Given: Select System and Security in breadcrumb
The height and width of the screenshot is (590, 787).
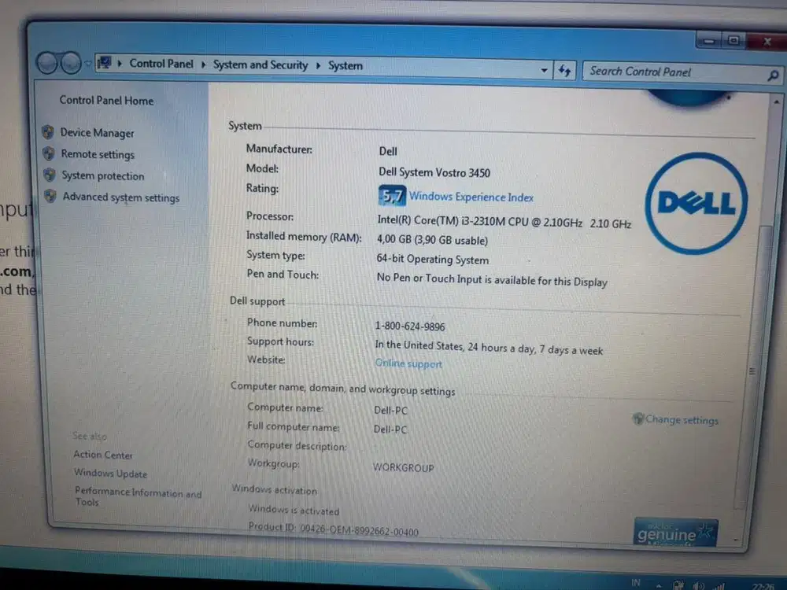Looking at the screenshot, I should (x=260, y=65).
